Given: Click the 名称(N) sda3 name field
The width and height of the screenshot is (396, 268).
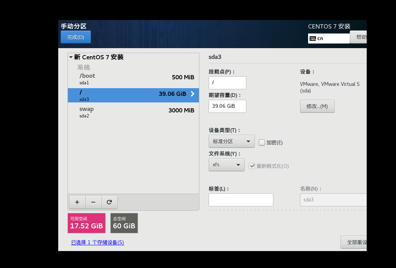Looking at the screenshot, I should [x=334, y=200].
